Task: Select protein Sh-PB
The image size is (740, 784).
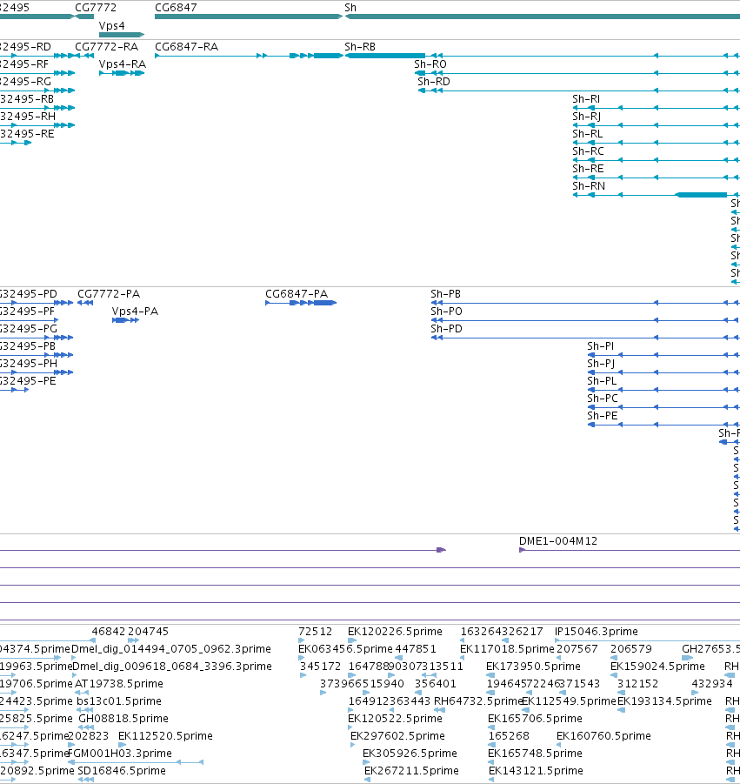Action: coord(446,293)
